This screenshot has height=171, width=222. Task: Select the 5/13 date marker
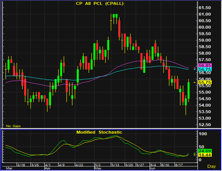pyautogui.click(x=115, y=165)
